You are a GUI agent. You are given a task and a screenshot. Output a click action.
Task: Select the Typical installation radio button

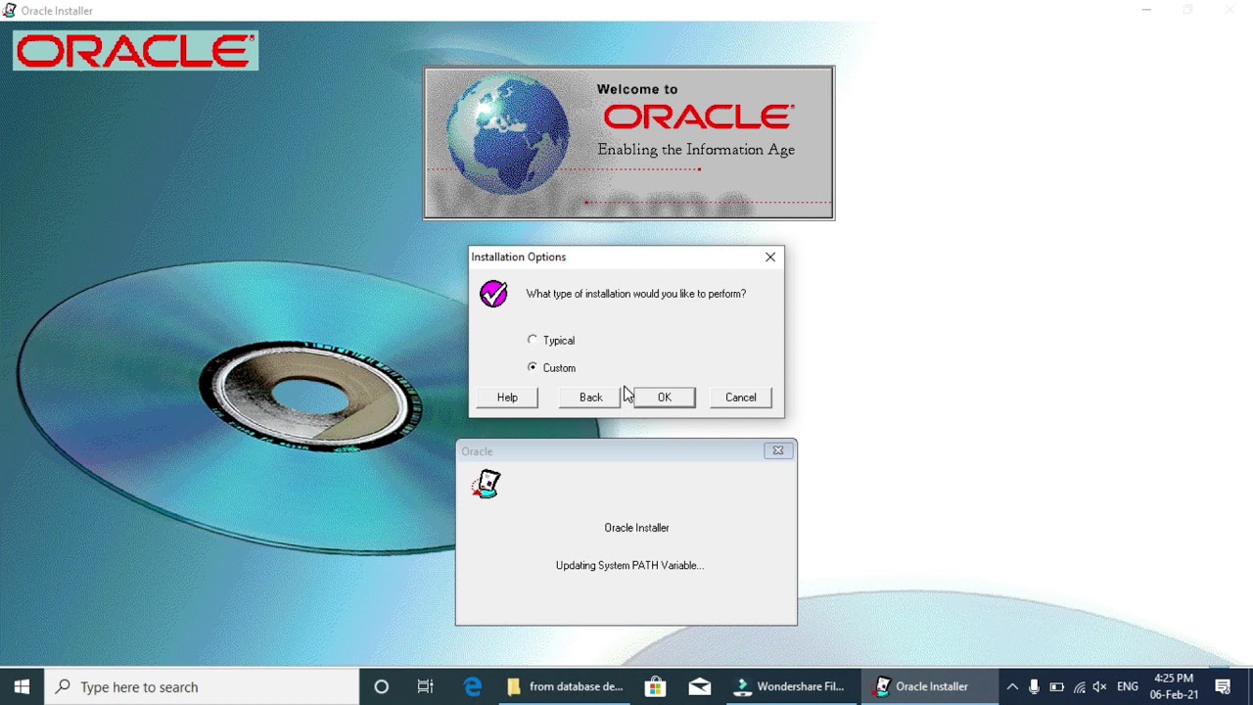(533, 340)
